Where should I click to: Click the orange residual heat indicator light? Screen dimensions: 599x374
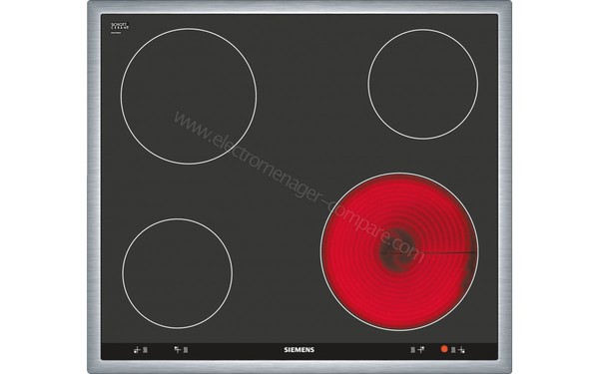444,349
